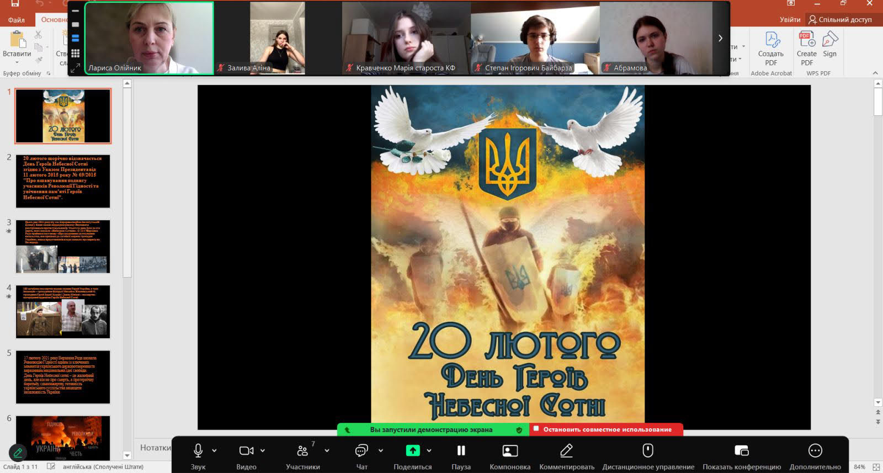Expand the arrow beside Чат

pos(380,450)
